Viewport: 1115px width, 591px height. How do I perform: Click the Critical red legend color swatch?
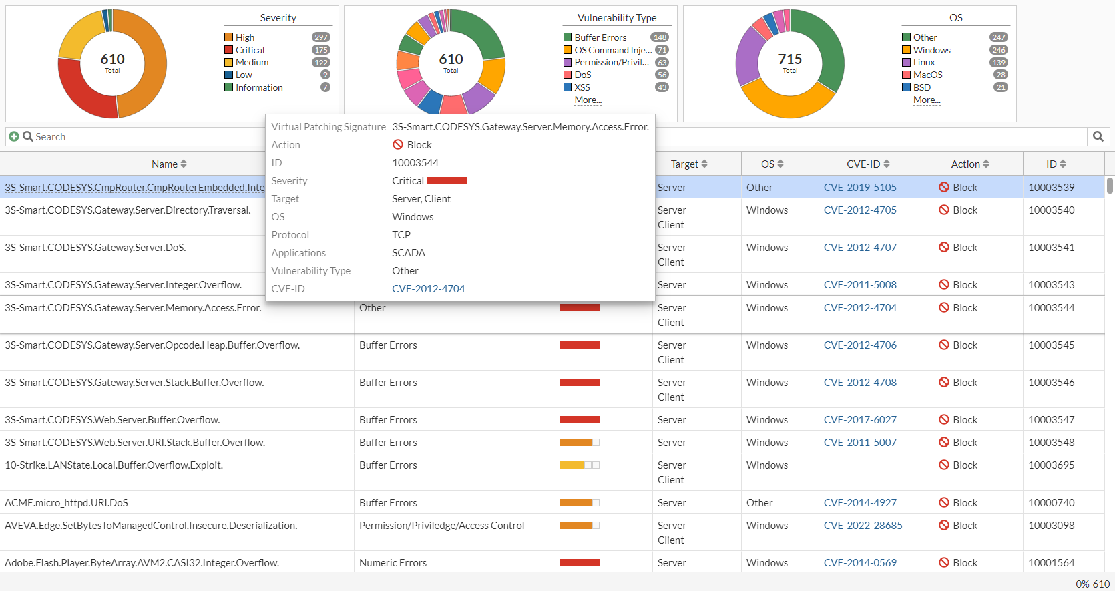tap(229, 50)
